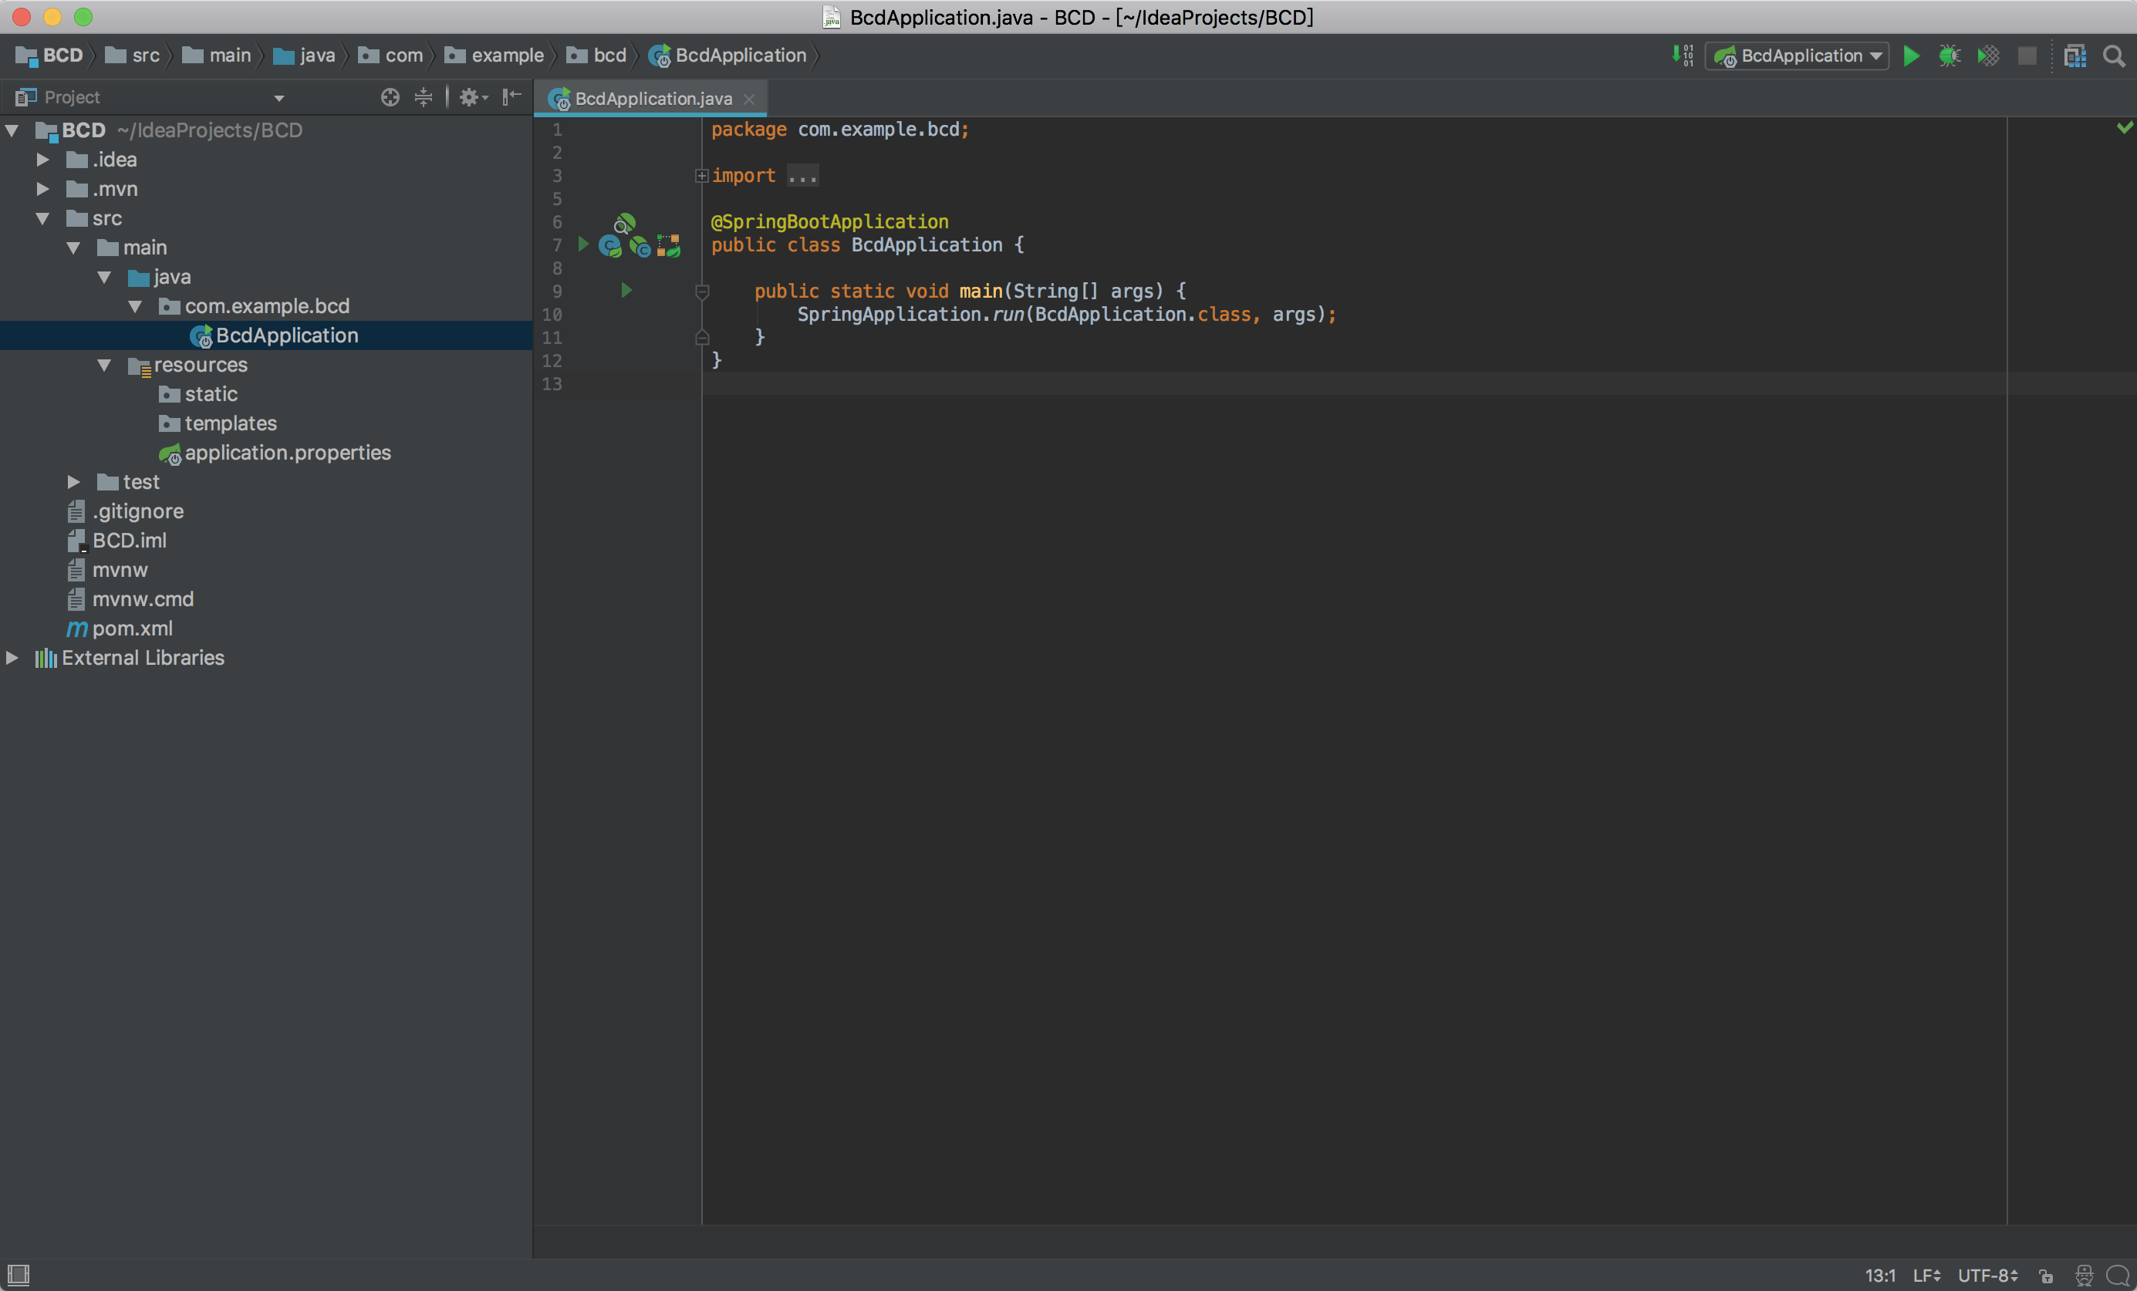Image resolution: width=2137 pixels, height=1291 pixels.
Task: Hide the Project tool window panel
Action: point(512,97)
